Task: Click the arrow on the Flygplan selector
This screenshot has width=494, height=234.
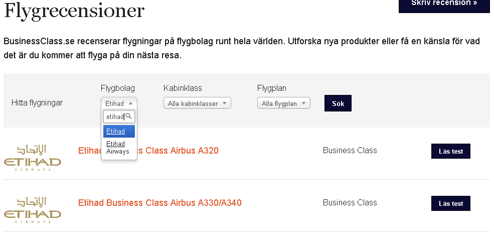Action: point(304,103)
